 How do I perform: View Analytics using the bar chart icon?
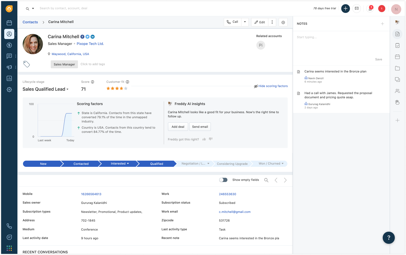pos(9,78)
